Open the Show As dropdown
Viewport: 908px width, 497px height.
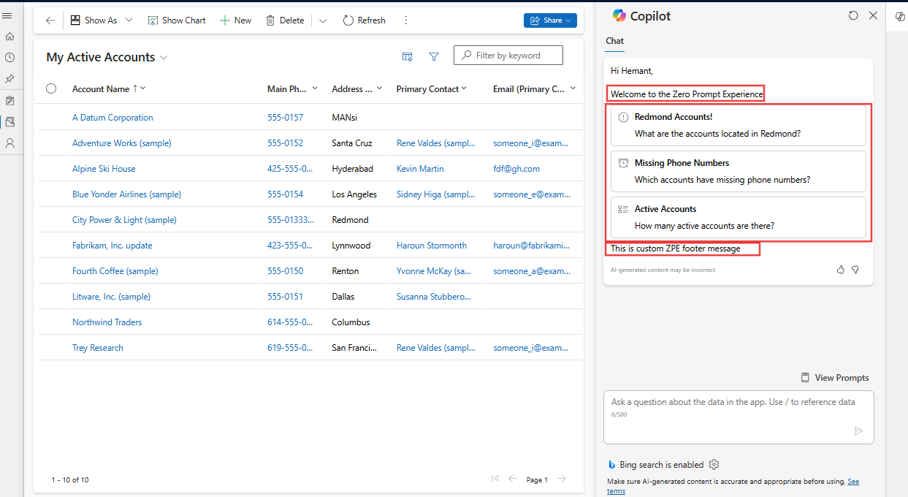pyautogui.click(x=102, y=20)
